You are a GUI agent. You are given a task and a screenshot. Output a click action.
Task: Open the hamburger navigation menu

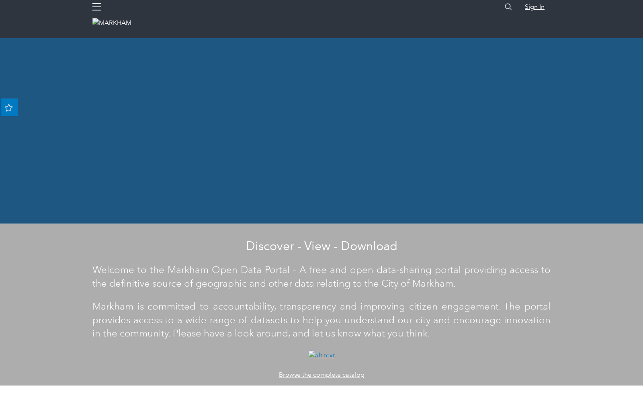tap(96, 7)
